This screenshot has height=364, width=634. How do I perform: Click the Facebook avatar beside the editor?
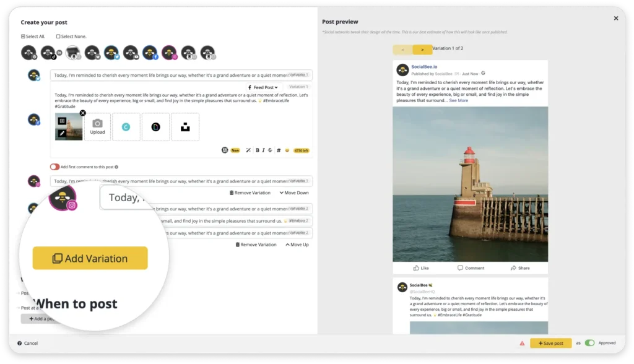(x=34, y=119)
